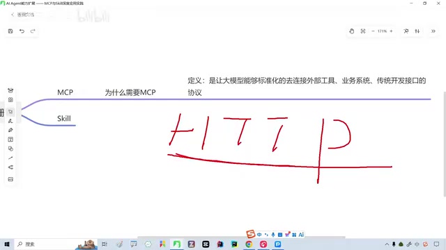Click the 定义 definition text node

[307, 86]
